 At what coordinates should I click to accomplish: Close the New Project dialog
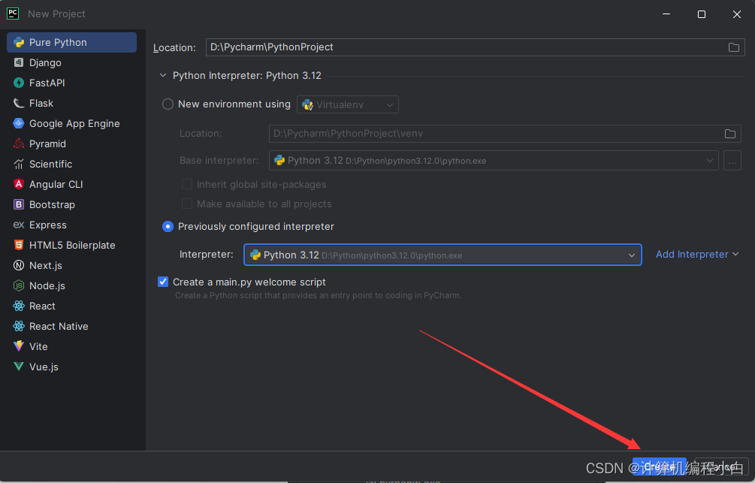click(x=736, y=14)
